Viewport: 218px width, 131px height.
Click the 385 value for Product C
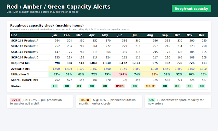point(125,52)
